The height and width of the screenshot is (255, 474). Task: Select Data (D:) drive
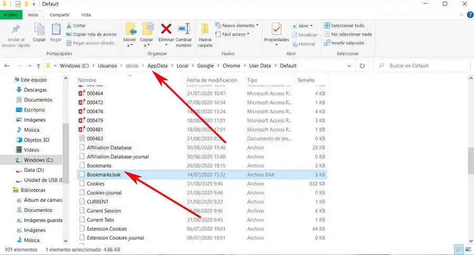point(34,170)
